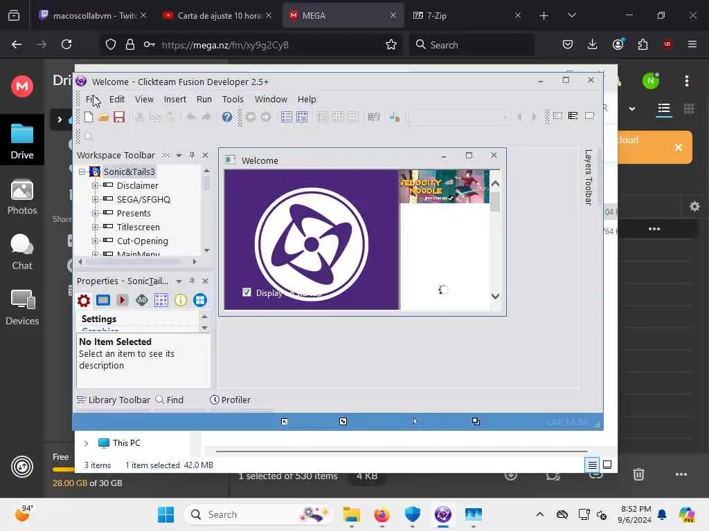Click the Cut scissors toolbar icon

pyautogui.click(x=140, y=117)
